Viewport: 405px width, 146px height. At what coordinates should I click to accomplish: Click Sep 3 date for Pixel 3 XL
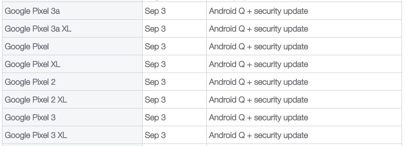pyautogui.click(x=155, y=135)
